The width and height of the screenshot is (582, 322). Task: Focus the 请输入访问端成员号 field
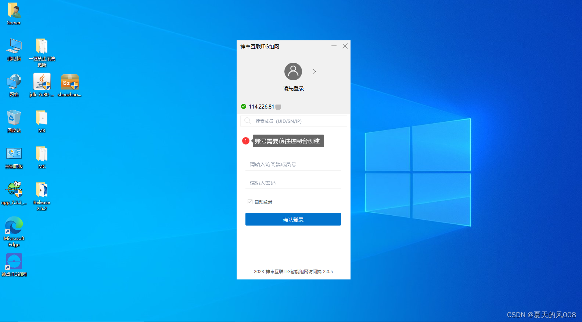pos(293,164)
